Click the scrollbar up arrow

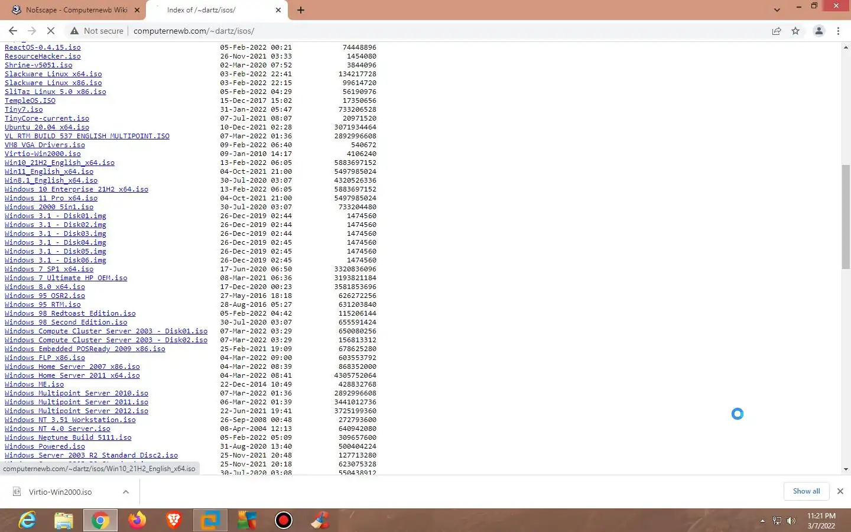[x=846, y=47]
